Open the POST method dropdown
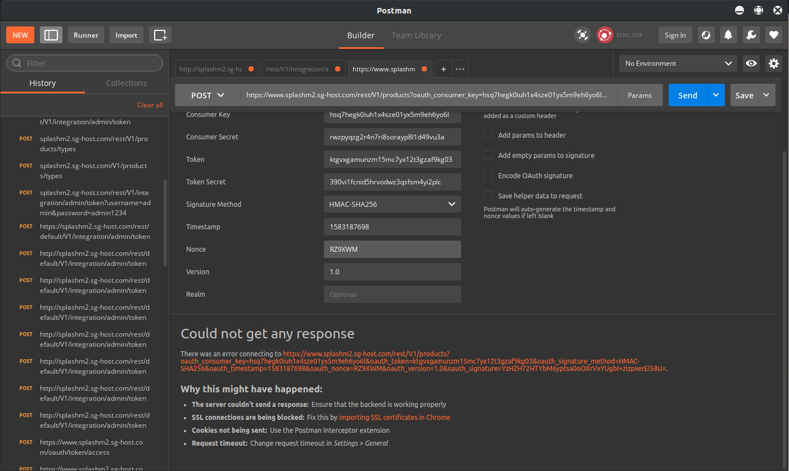The image size is (789, 471). (x=208, y=95)
